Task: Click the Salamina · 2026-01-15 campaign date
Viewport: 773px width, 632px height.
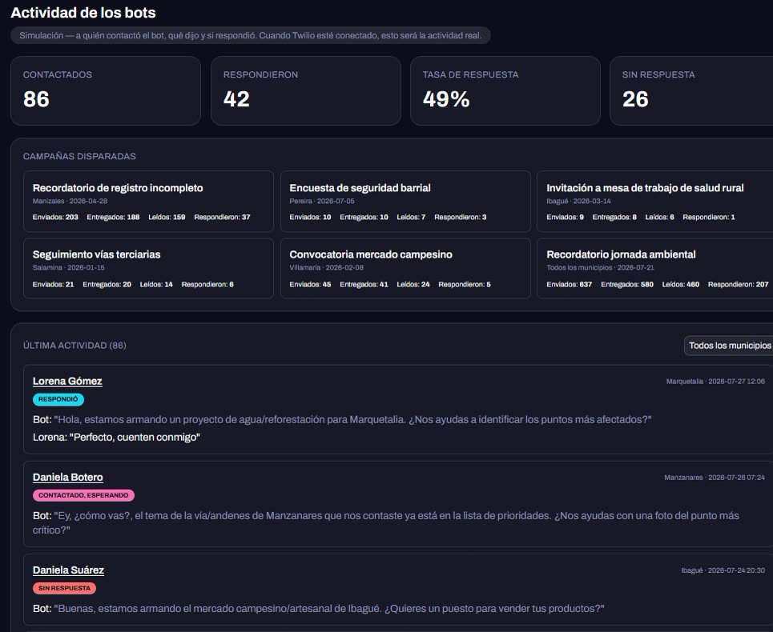Action: 69,268
